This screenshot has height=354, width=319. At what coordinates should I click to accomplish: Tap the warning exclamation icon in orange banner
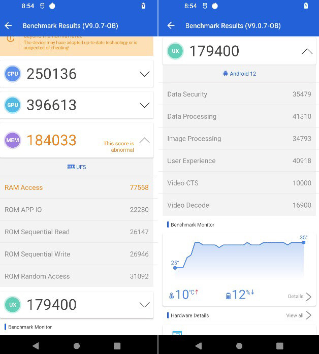coord(10,39)
